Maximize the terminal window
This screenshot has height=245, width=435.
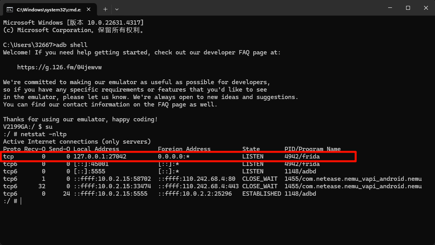click(408, 8)
